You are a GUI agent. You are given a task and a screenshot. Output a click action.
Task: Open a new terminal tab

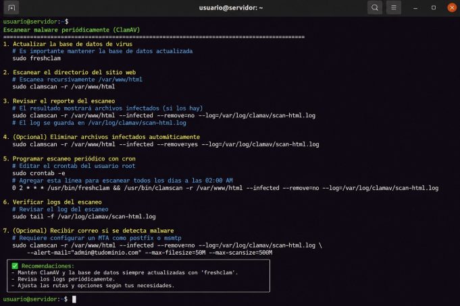coord(11,7)
